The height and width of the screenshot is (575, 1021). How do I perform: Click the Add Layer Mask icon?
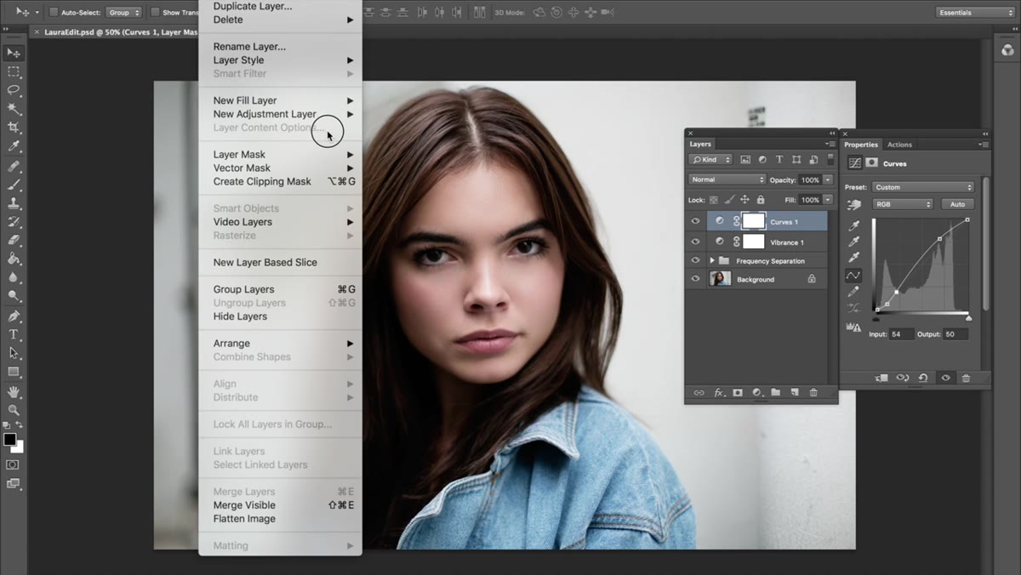[737, 393]
